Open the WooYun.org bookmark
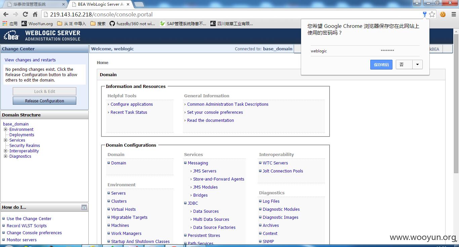Screen dimensions: 459x247 pos(37,23)
